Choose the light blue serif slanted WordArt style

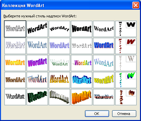click(x=104, y=63)
